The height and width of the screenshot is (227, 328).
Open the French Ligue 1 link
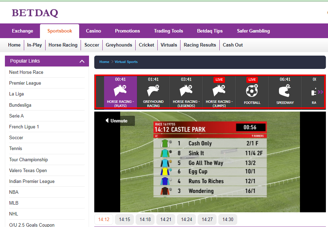[24, 127]
